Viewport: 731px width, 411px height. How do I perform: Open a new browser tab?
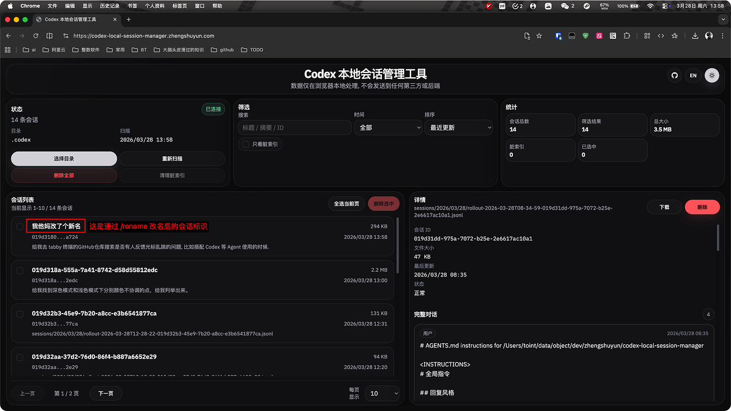click(x=129, y=20)
